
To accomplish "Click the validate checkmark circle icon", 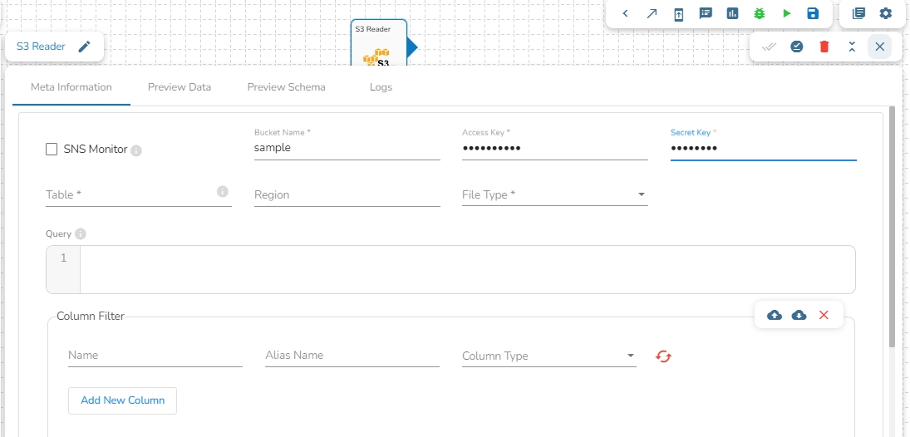I will [797, 47].
